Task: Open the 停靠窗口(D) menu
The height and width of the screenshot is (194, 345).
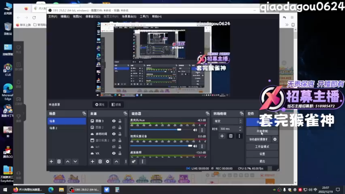Action: click(93, 16)
